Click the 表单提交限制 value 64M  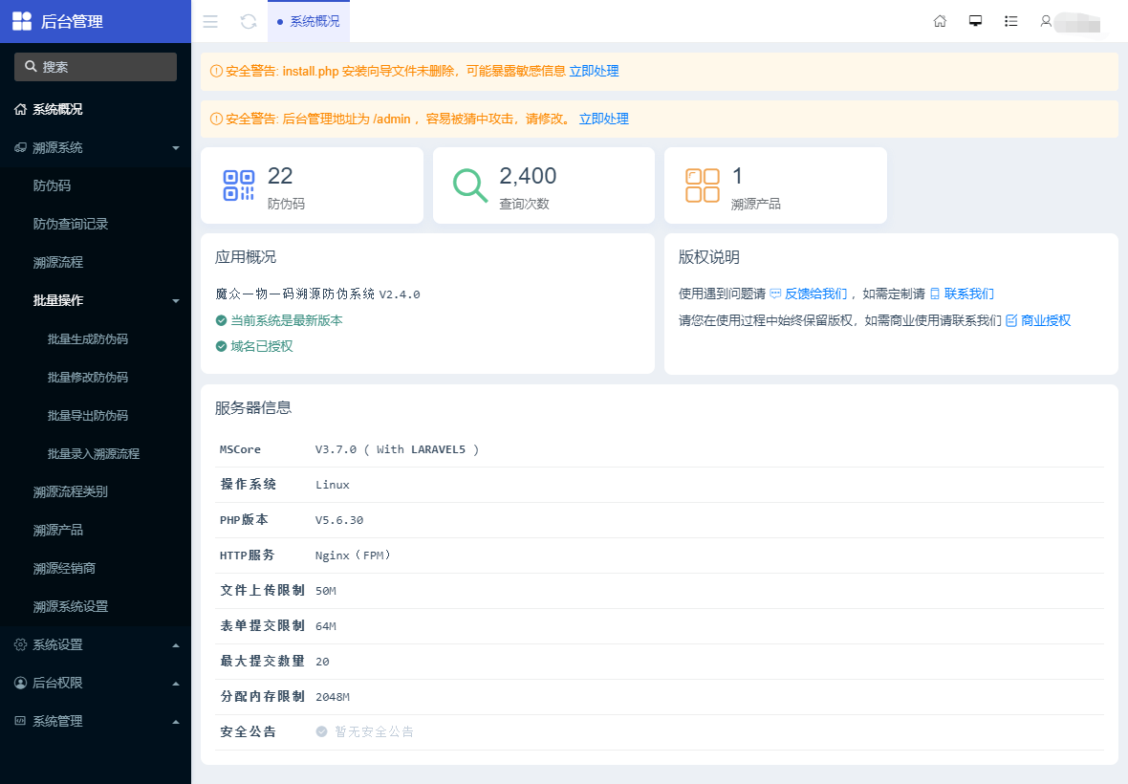pos(326,625)
